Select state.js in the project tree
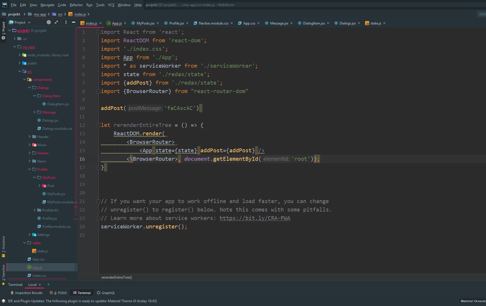 pos(42,251)
